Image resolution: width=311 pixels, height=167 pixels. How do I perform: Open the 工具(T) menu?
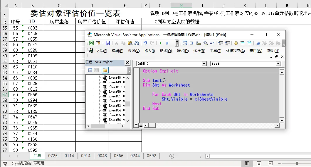(x=216, y=51)
